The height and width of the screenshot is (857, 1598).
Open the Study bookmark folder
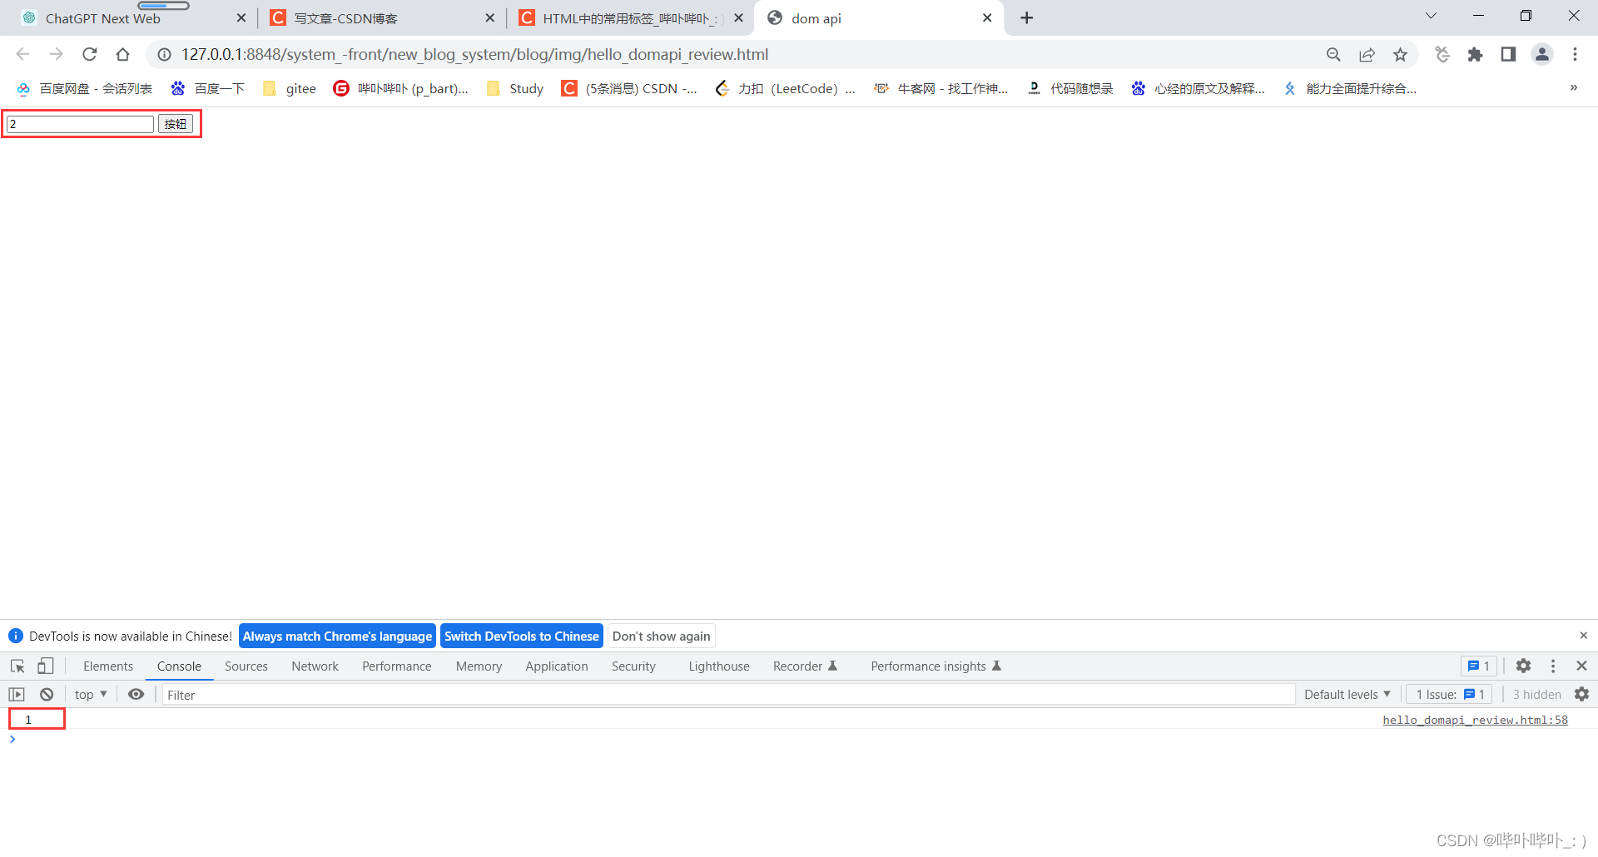pos(516,88)
